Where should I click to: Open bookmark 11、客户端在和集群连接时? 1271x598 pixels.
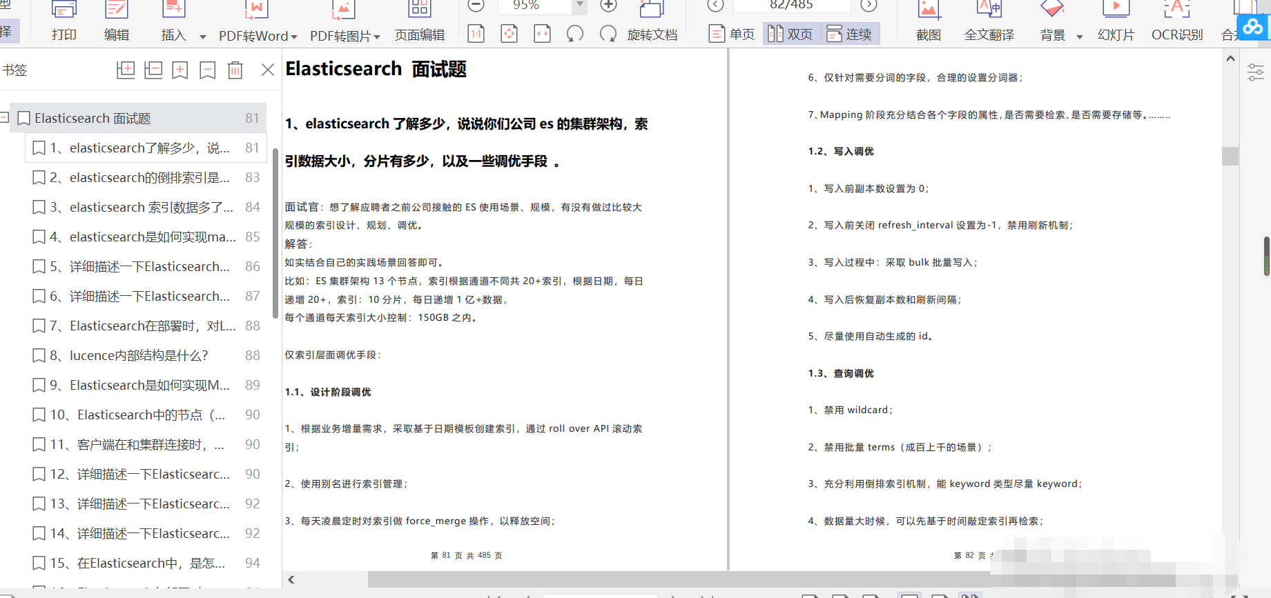tap(146, 444)
